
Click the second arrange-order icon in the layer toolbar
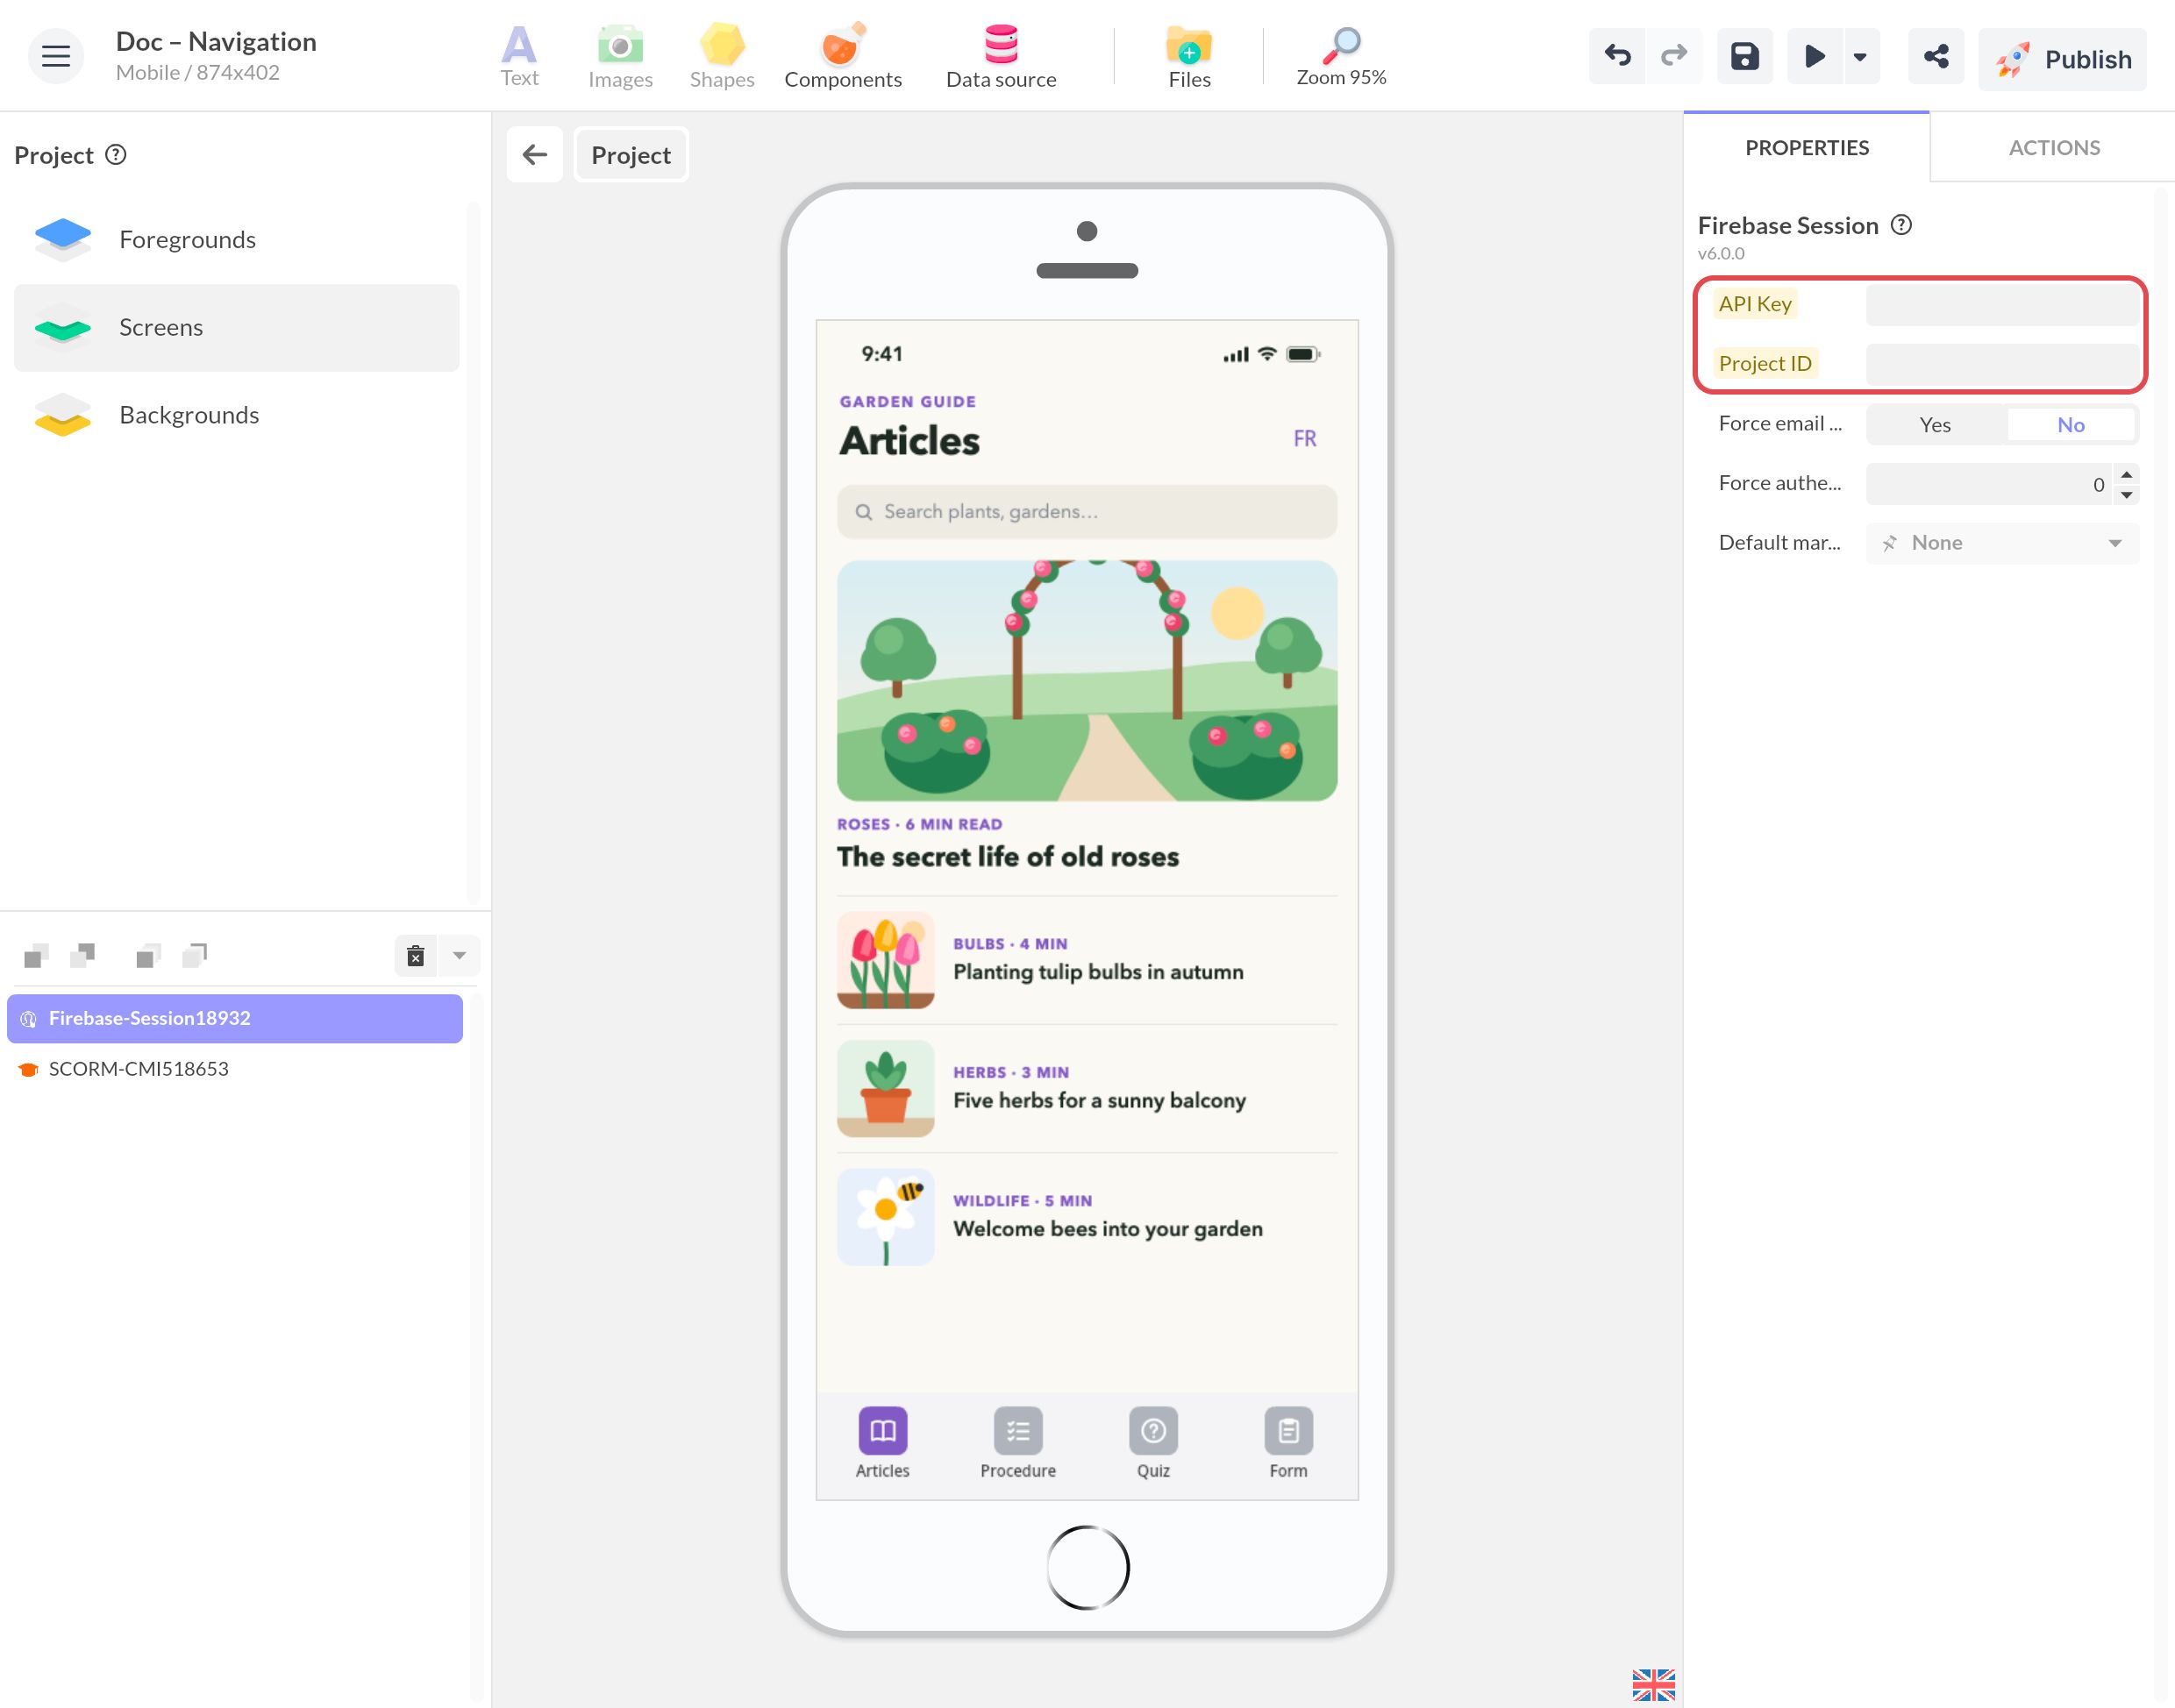coord(83,955)
